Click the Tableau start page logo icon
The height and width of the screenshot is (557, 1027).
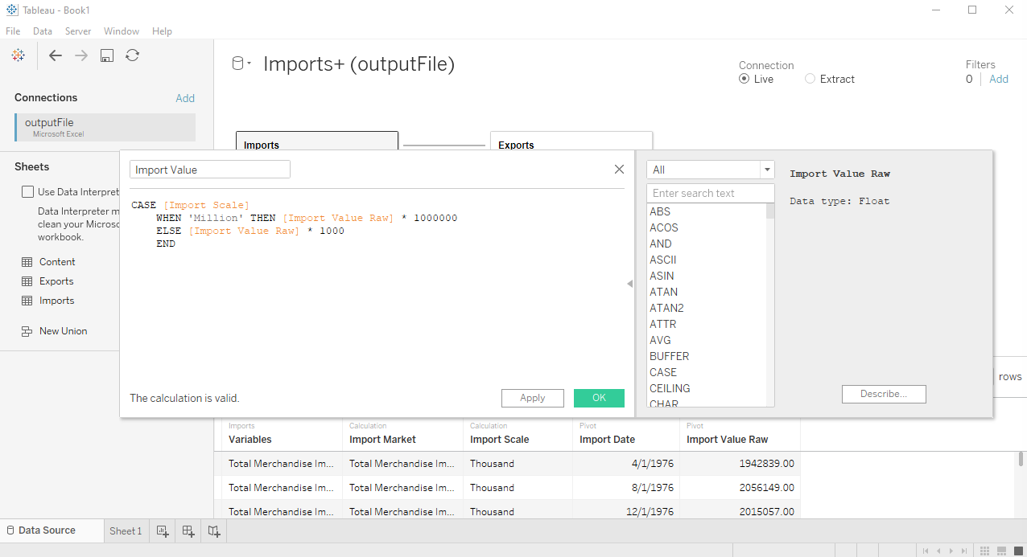pos(18,55)
